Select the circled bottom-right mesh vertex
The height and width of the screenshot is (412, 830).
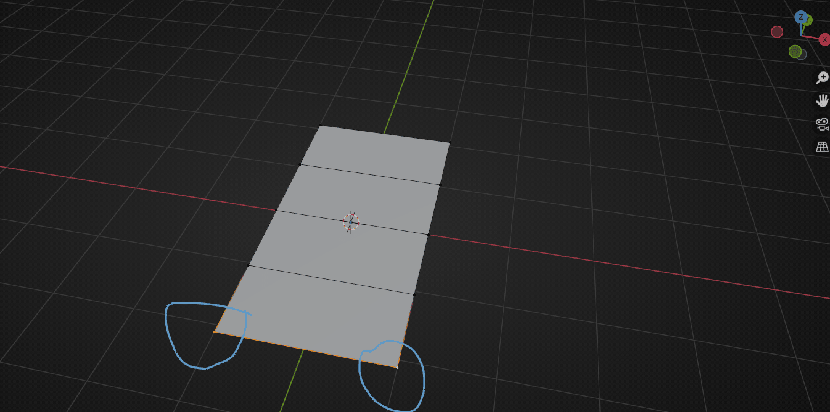click(397, 368)
